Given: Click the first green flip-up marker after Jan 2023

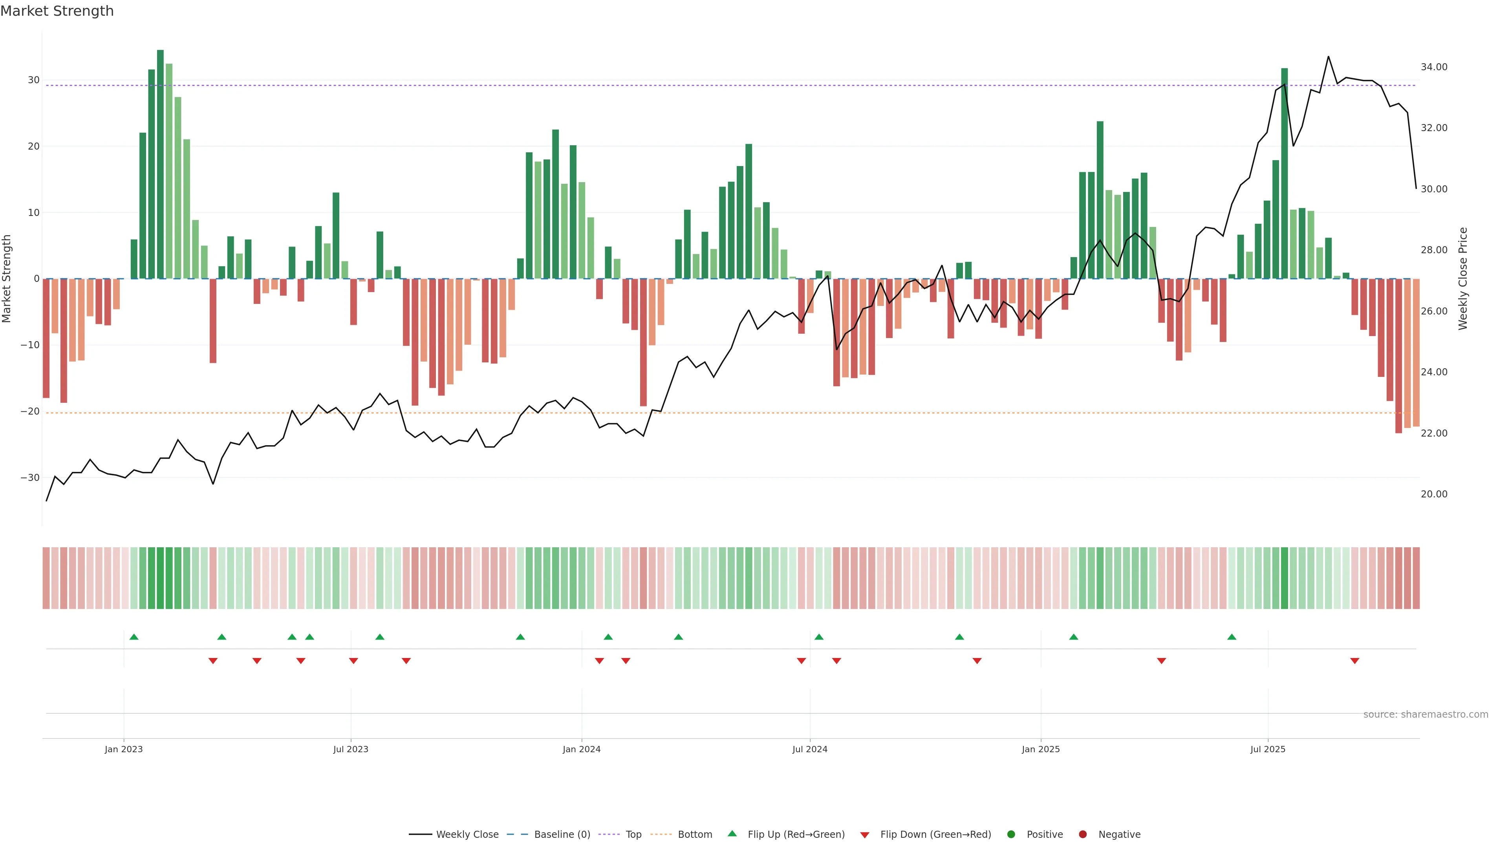Looking at the screenshot, I should pos(134,637).
